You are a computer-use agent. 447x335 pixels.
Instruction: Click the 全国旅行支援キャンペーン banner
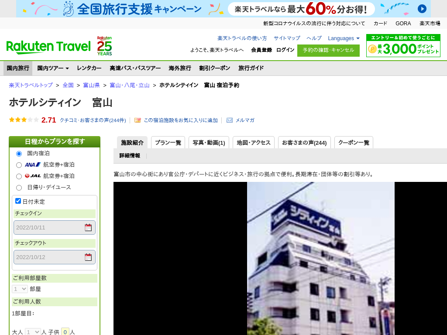223,9
